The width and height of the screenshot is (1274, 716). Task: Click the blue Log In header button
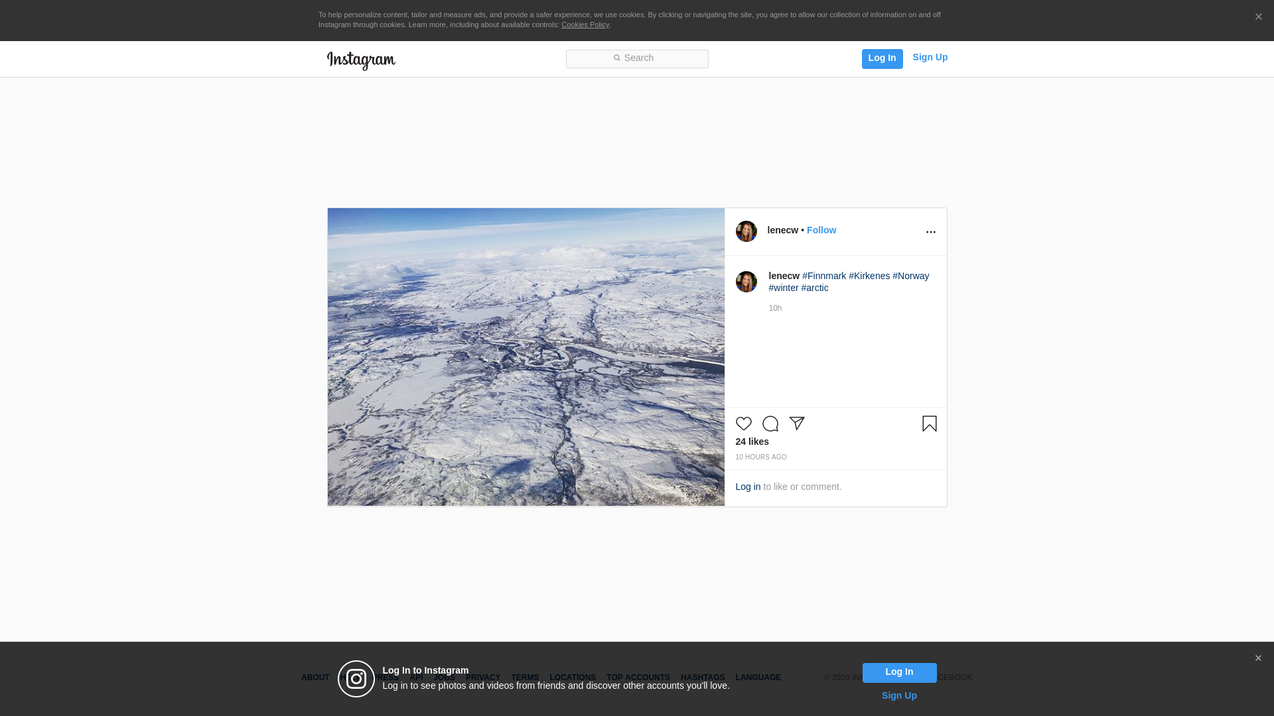(x=882, y=58)
